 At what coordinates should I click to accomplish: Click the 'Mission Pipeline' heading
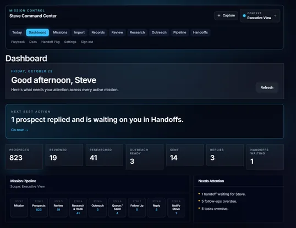pyautogui.click(x=23, y=181)
